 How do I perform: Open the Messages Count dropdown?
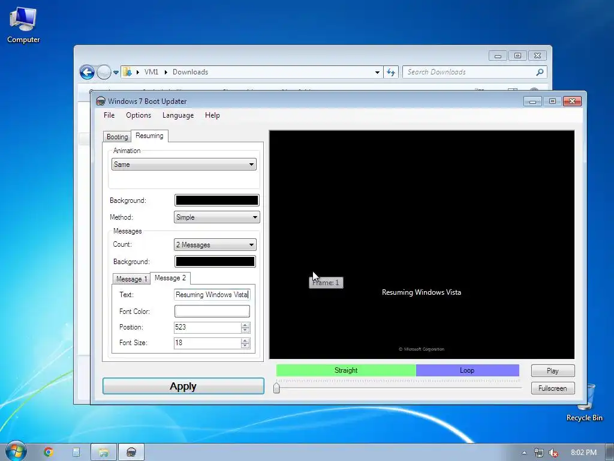click(215, 245)
